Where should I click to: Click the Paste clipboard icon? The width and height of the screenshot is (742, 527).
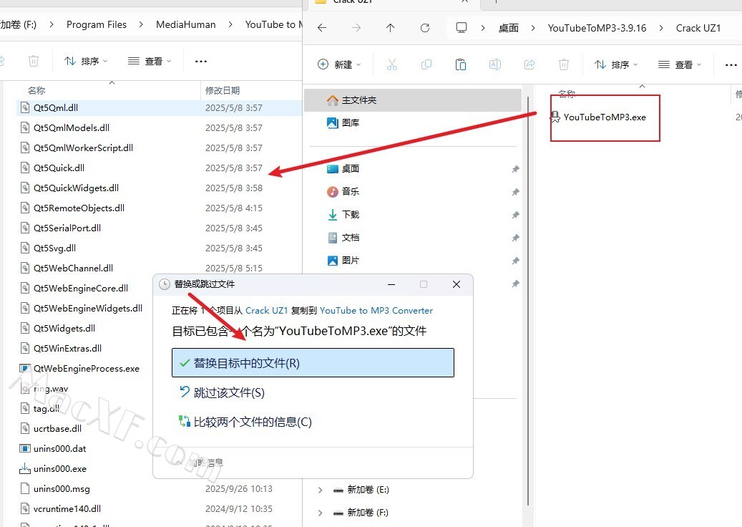[x=461, y=64]
